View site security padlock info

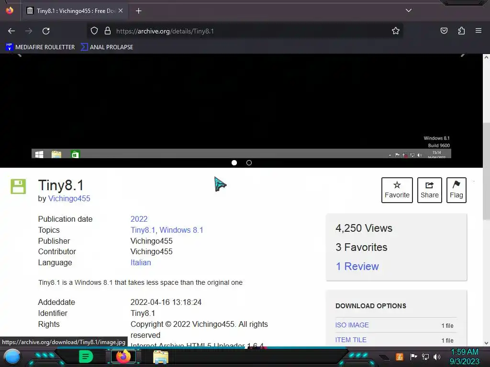coord(108,31)
